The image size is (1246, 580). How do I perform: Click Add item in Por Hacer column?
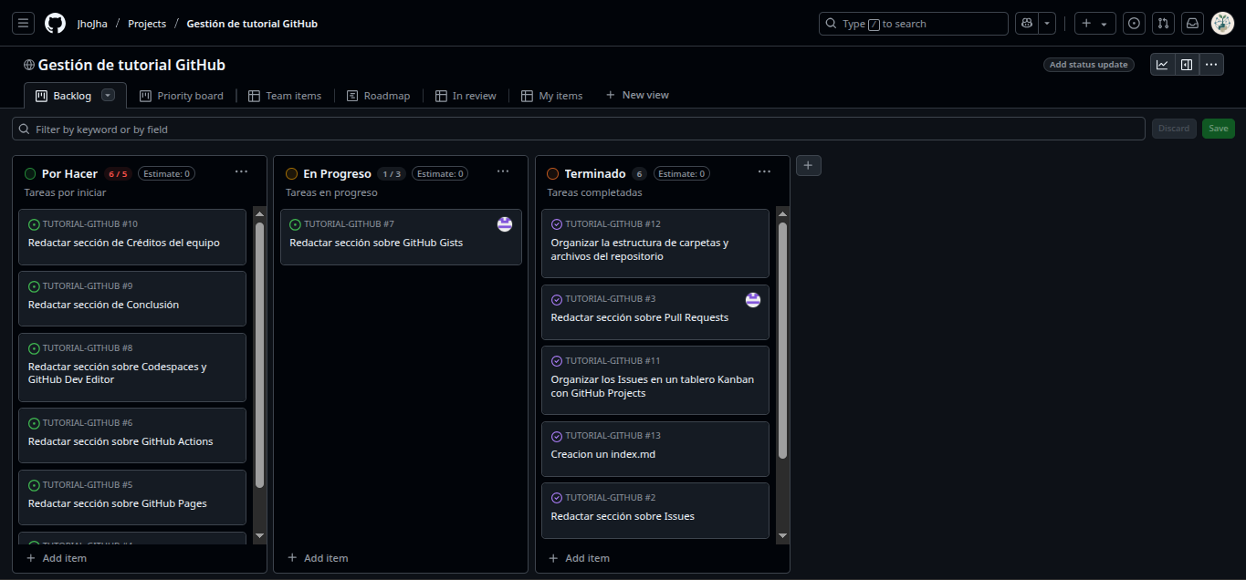(x=57, y=558)
